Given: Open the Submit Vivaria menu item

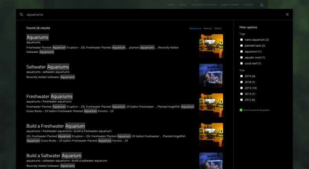Looking at the screenshot, I should tap(229, 5).
